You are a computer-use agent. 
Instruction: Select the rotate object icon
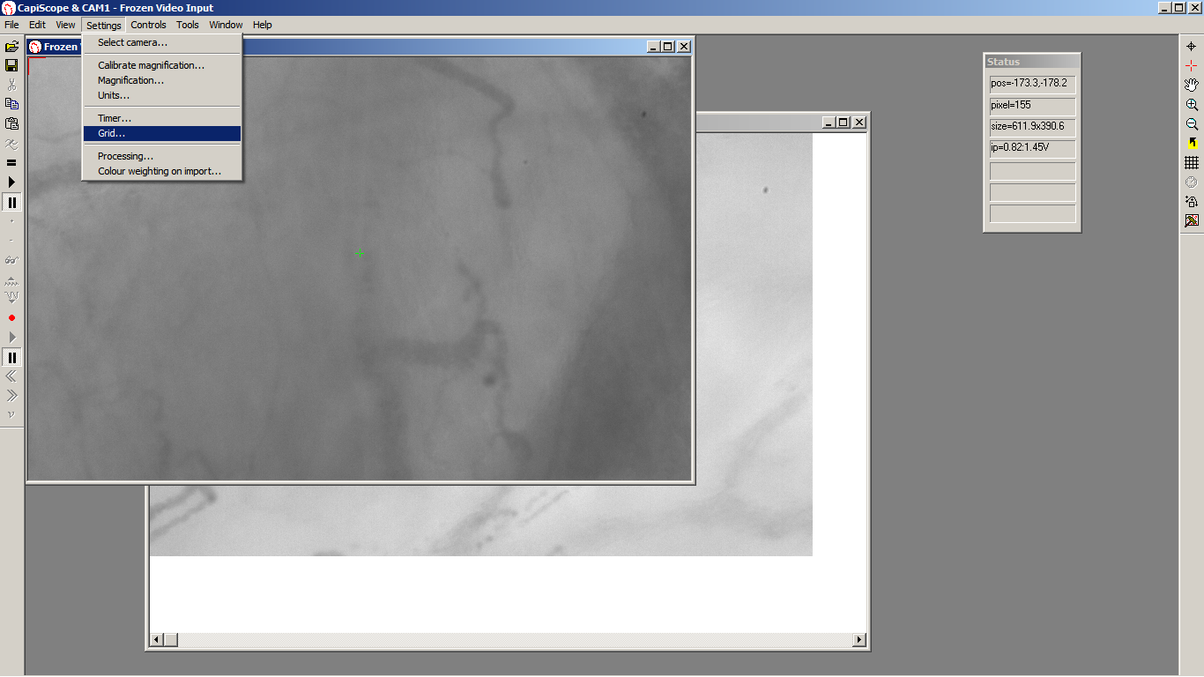click(x=1192, y=201)
